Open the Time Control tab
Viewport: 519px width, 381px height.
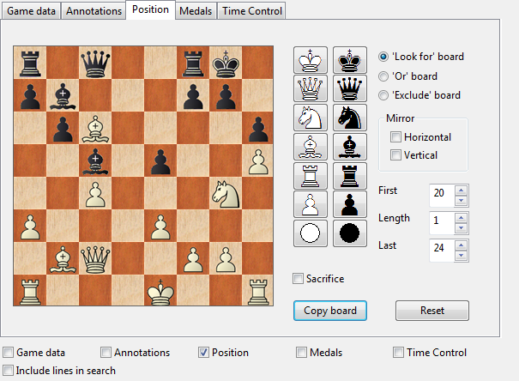[250, 11]
